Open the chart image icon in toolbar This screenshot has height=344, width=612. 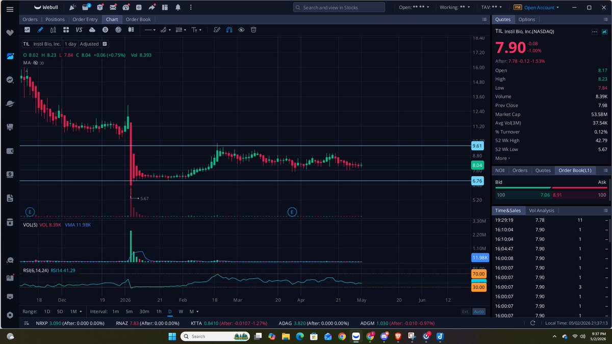pyautogui.click(x=27, y=30)
